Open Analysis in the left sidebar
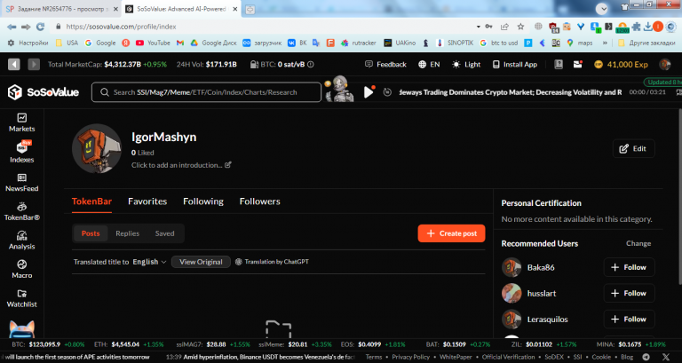 click(x=21, y=241)
